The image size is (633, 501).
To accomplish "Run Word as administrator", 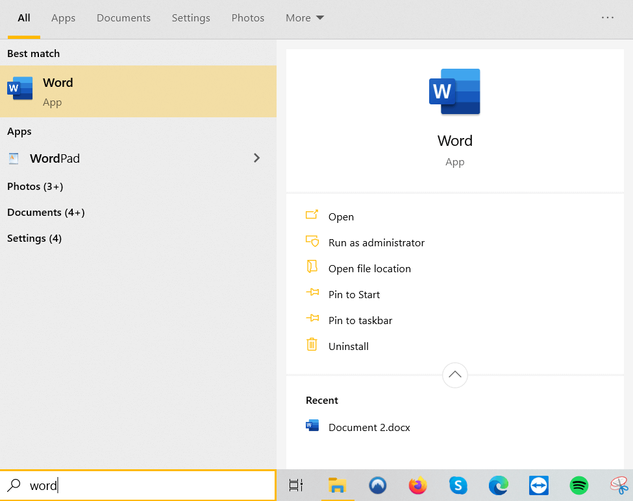I will point(376,242).
